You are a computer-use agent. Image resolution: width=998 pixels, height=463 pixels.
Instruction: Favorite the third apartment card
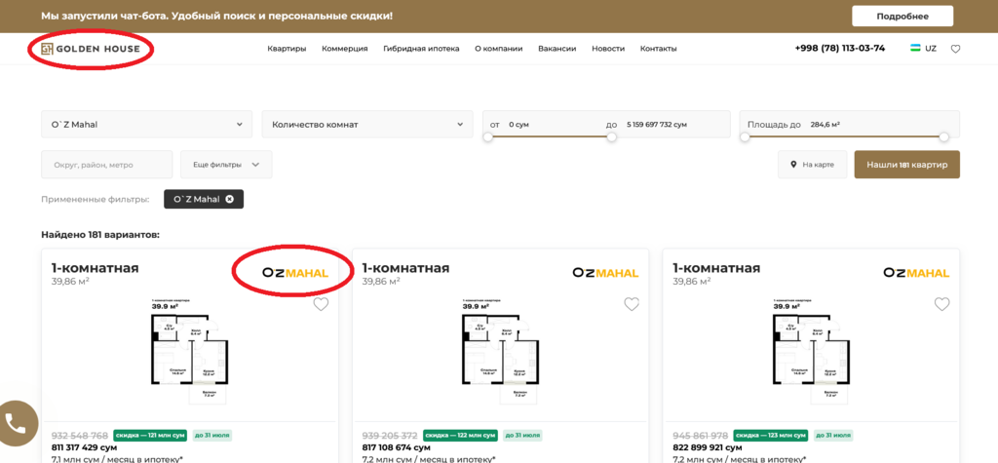pos(941,304)
